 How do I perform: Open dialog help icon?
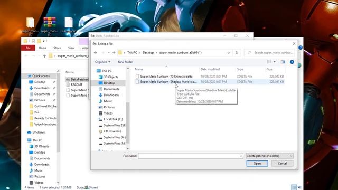[x=292, y=62]
